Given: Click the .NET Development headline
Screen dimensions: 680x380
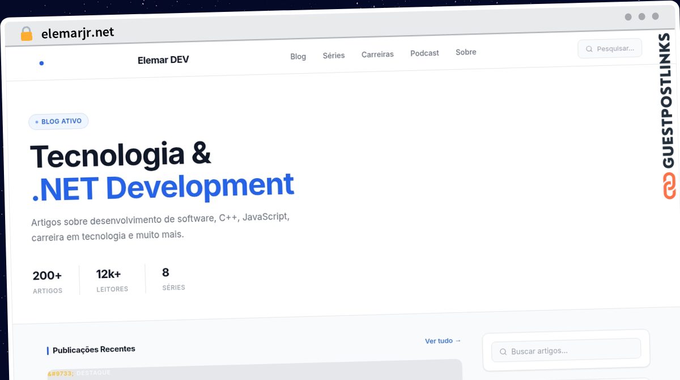Looking at the screenshot, I should pos(163,188).
